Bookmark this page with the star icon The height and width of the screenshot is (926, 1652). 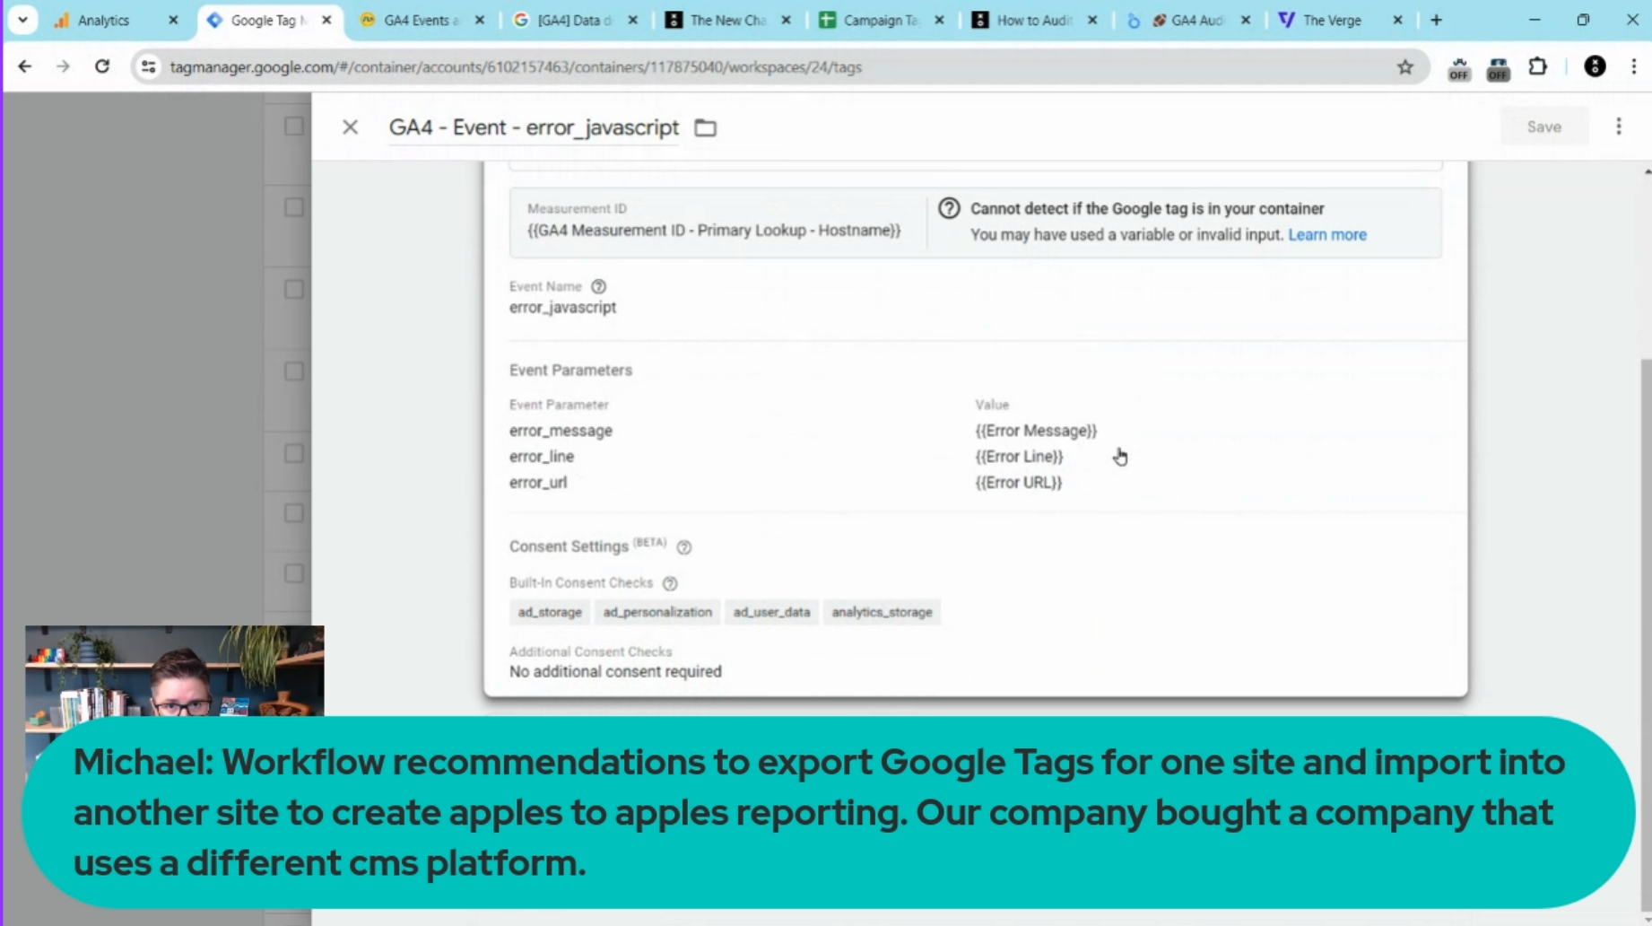(1405, 66)
